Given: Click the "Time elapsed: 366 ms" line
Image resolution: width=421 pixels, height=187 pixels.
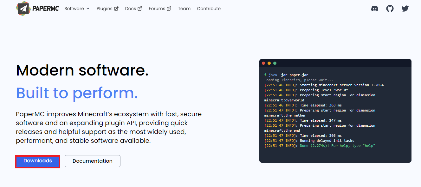Looking at the screenshot, I should pos(303,136).
